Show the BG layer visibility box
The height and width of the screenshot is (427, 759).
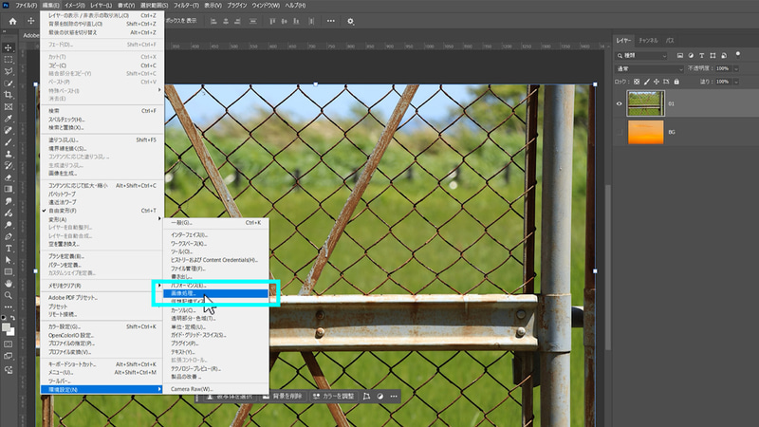click(x=620, y=132)
